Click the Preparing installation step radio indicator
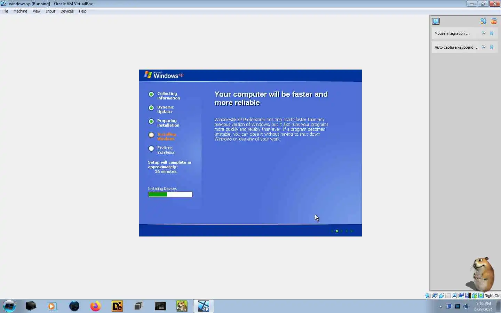 click(x=151, y=121)
